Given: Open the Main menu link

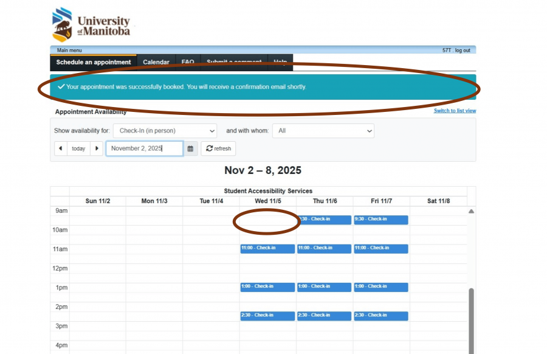Looking at the screenshot, I should (69, 50).
